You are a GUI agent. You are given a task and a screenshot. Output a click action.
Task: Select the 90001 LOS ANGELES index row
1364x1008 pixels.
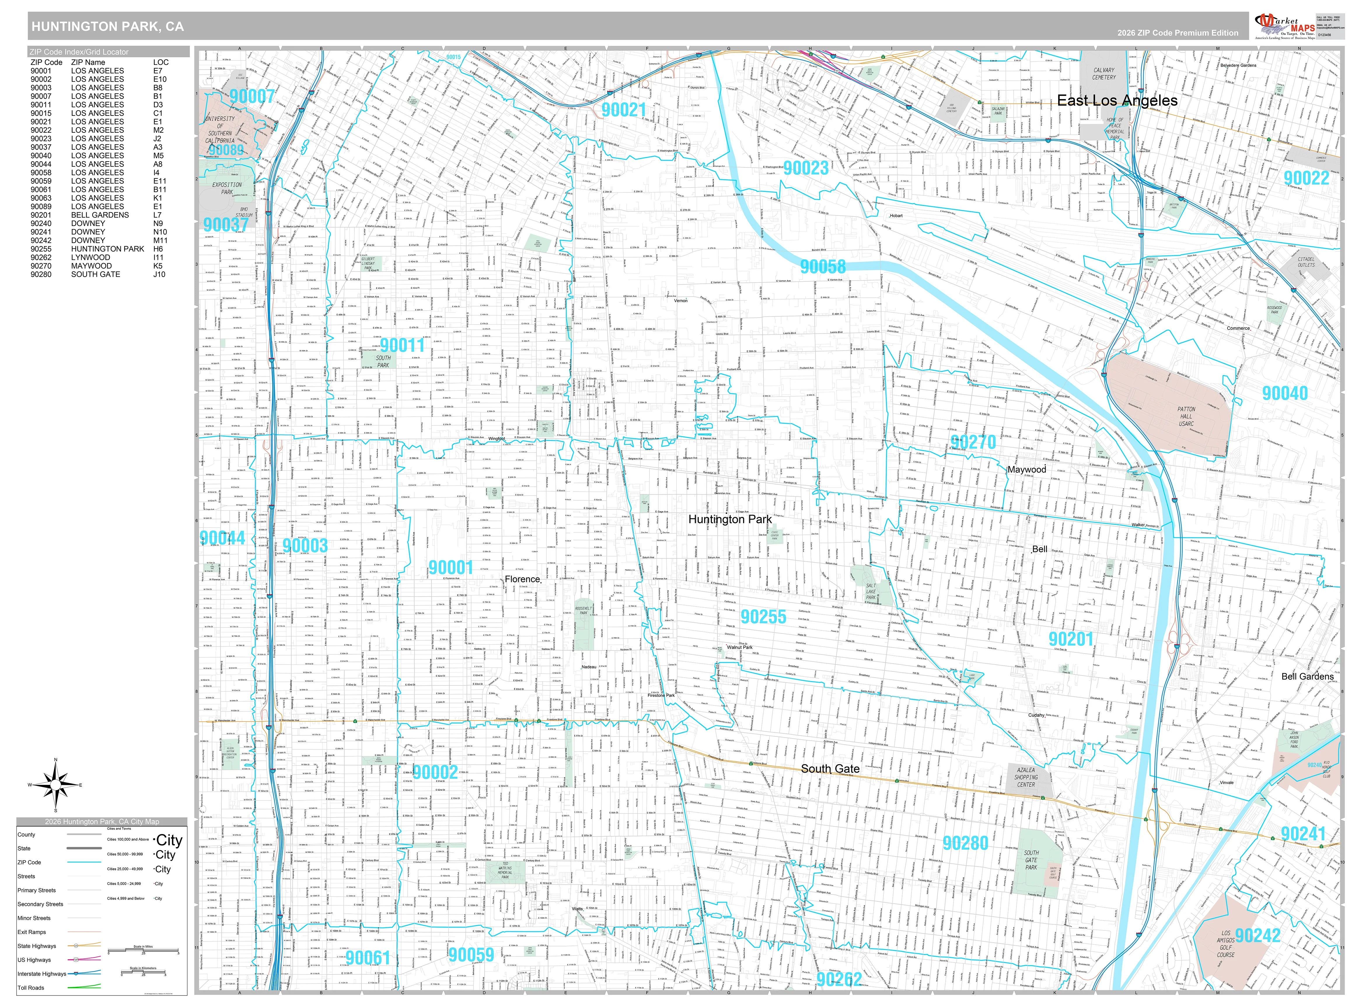pos(99,71)
